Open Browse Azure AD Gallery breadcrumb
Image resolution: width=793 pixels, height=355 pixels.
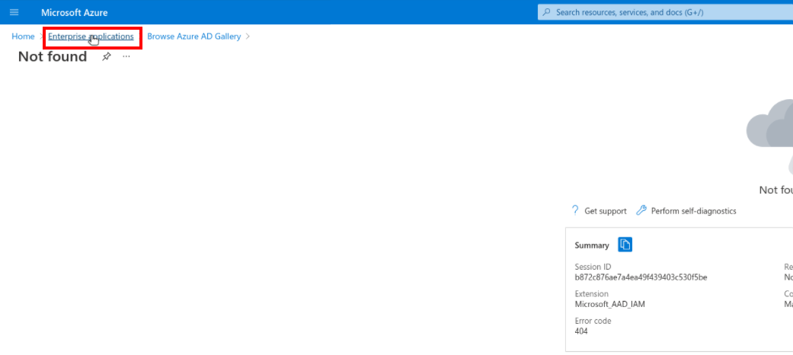[194, 37]
